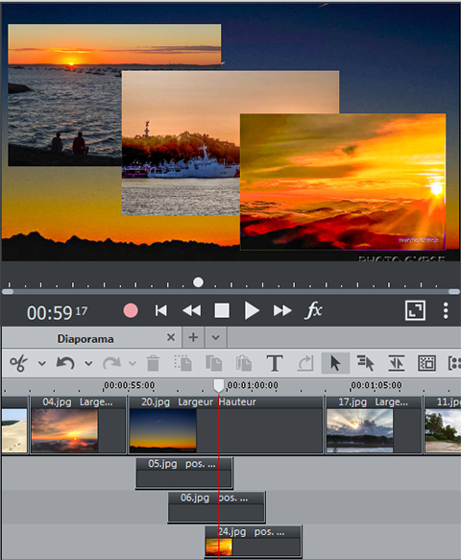The height and width of the screenshot is (560, 461).
Task: Click the rewind button
Action: pos(192,310)
